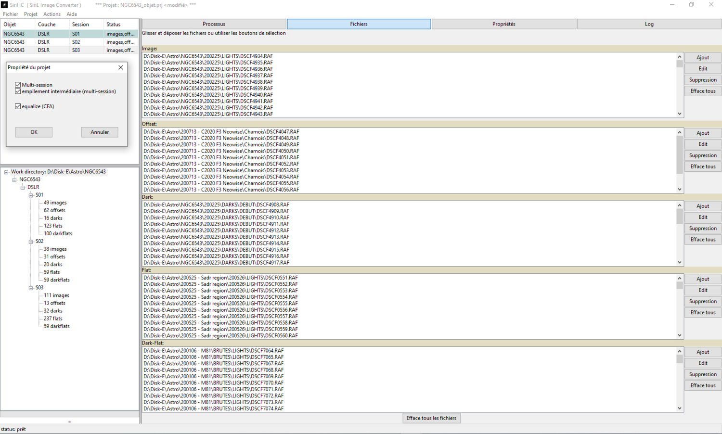Click Suppression in the Dark-Flat section

pos(703,374)
